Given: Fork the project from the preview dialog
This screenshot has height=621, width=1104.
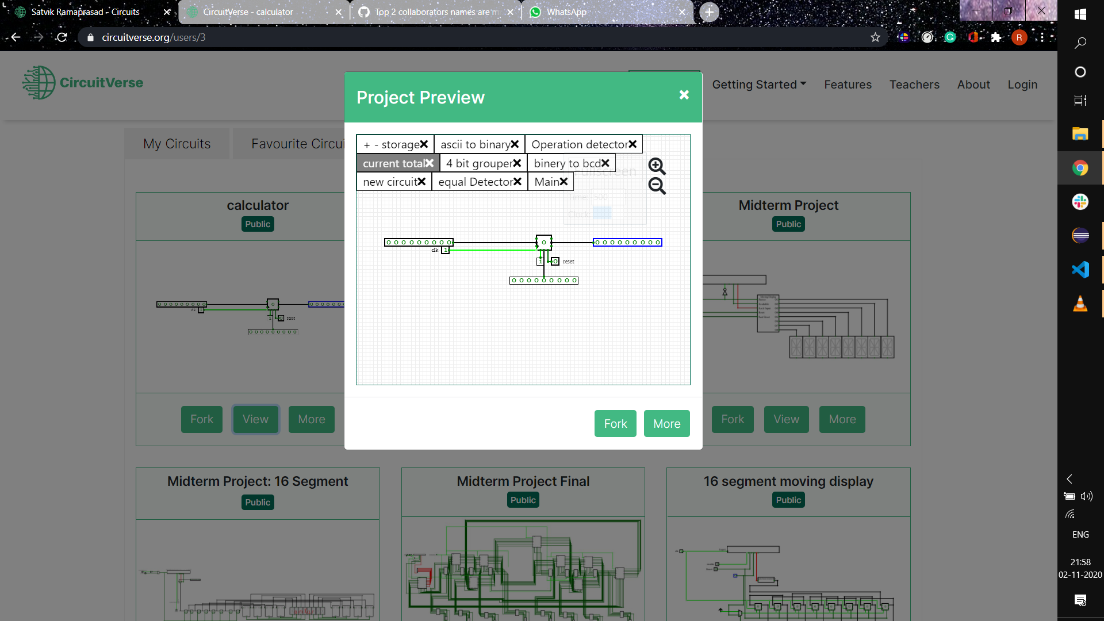Looking at the screenshot, I should 615,423.
